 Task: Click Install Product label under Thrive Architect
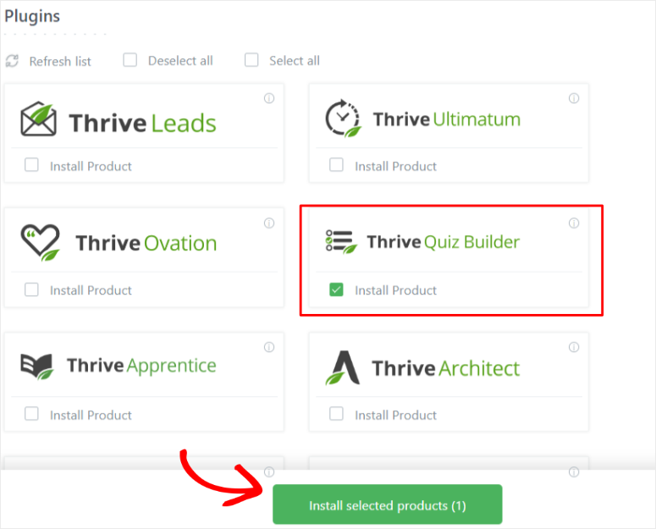(x=396, y=416)
